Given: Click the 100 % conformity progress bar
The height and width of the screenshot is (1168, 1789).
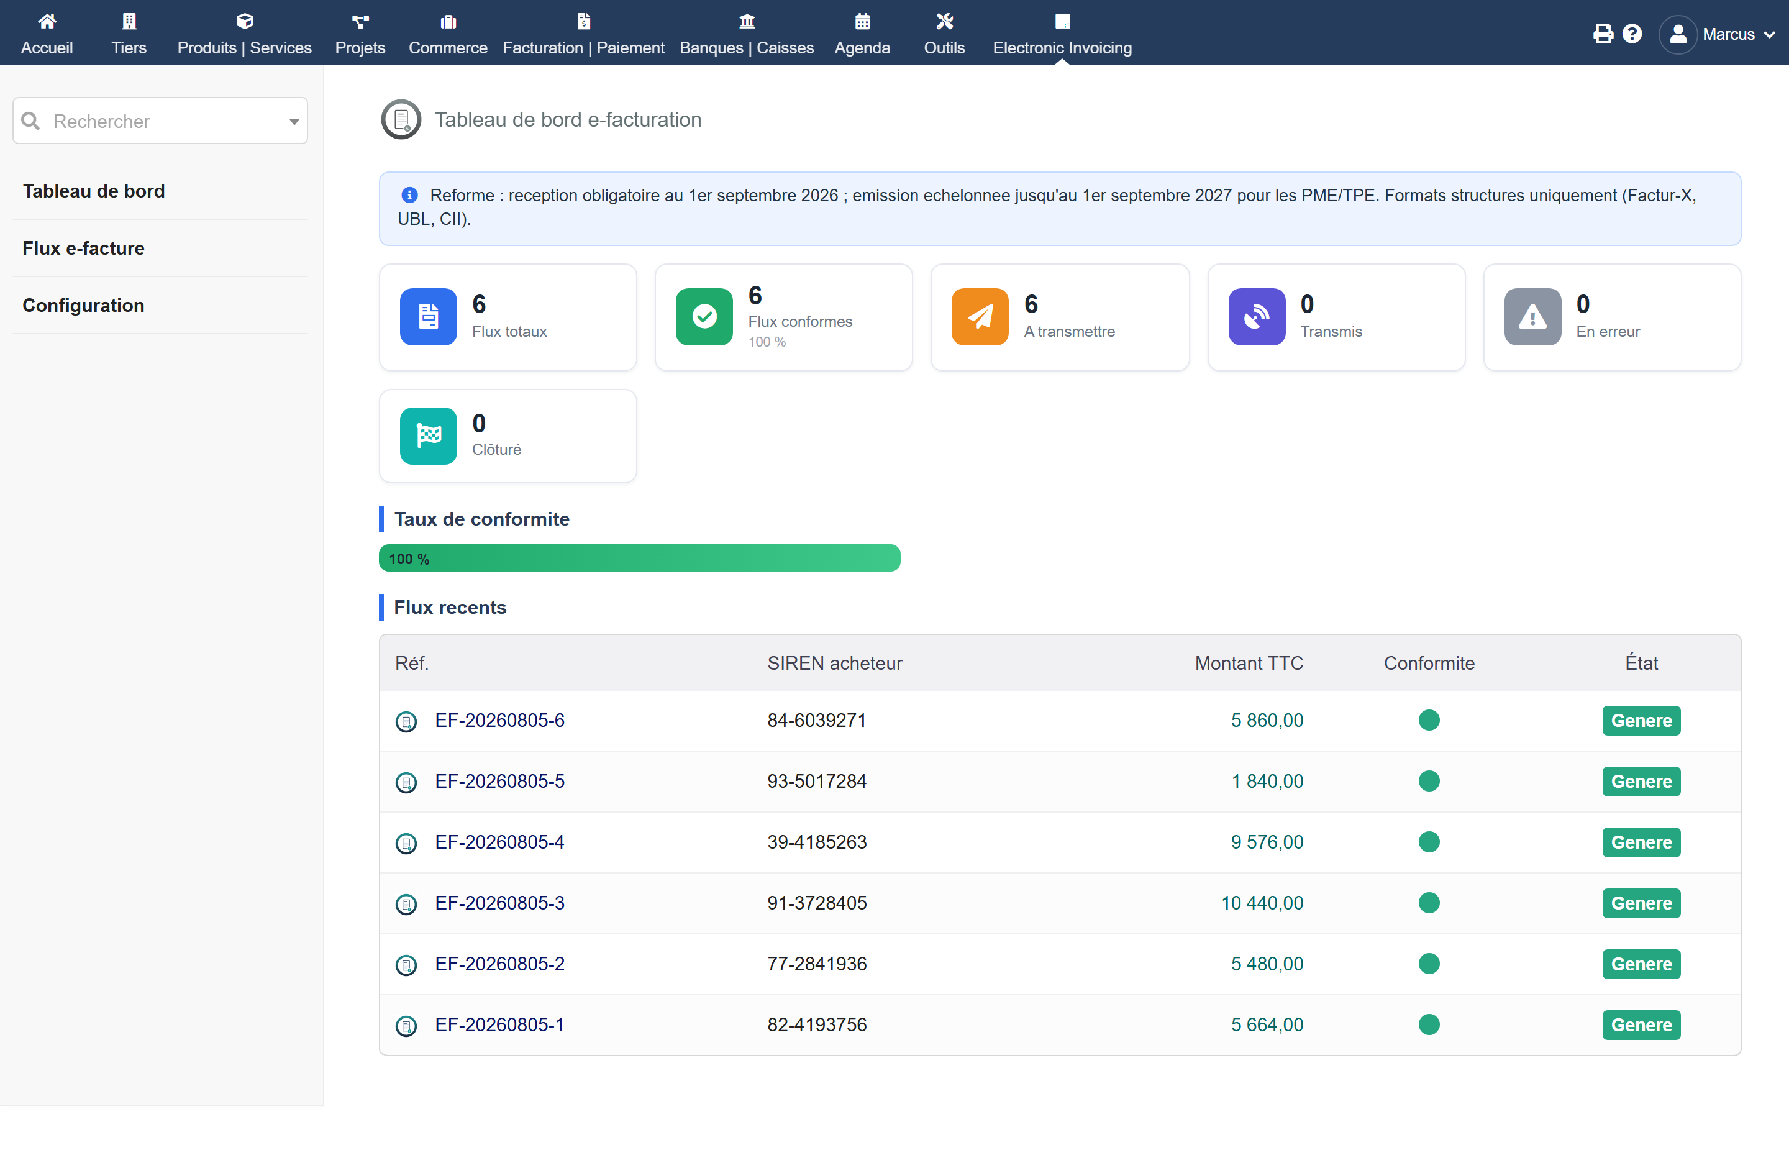Looking at the screenshot, I should coord(640,559).
